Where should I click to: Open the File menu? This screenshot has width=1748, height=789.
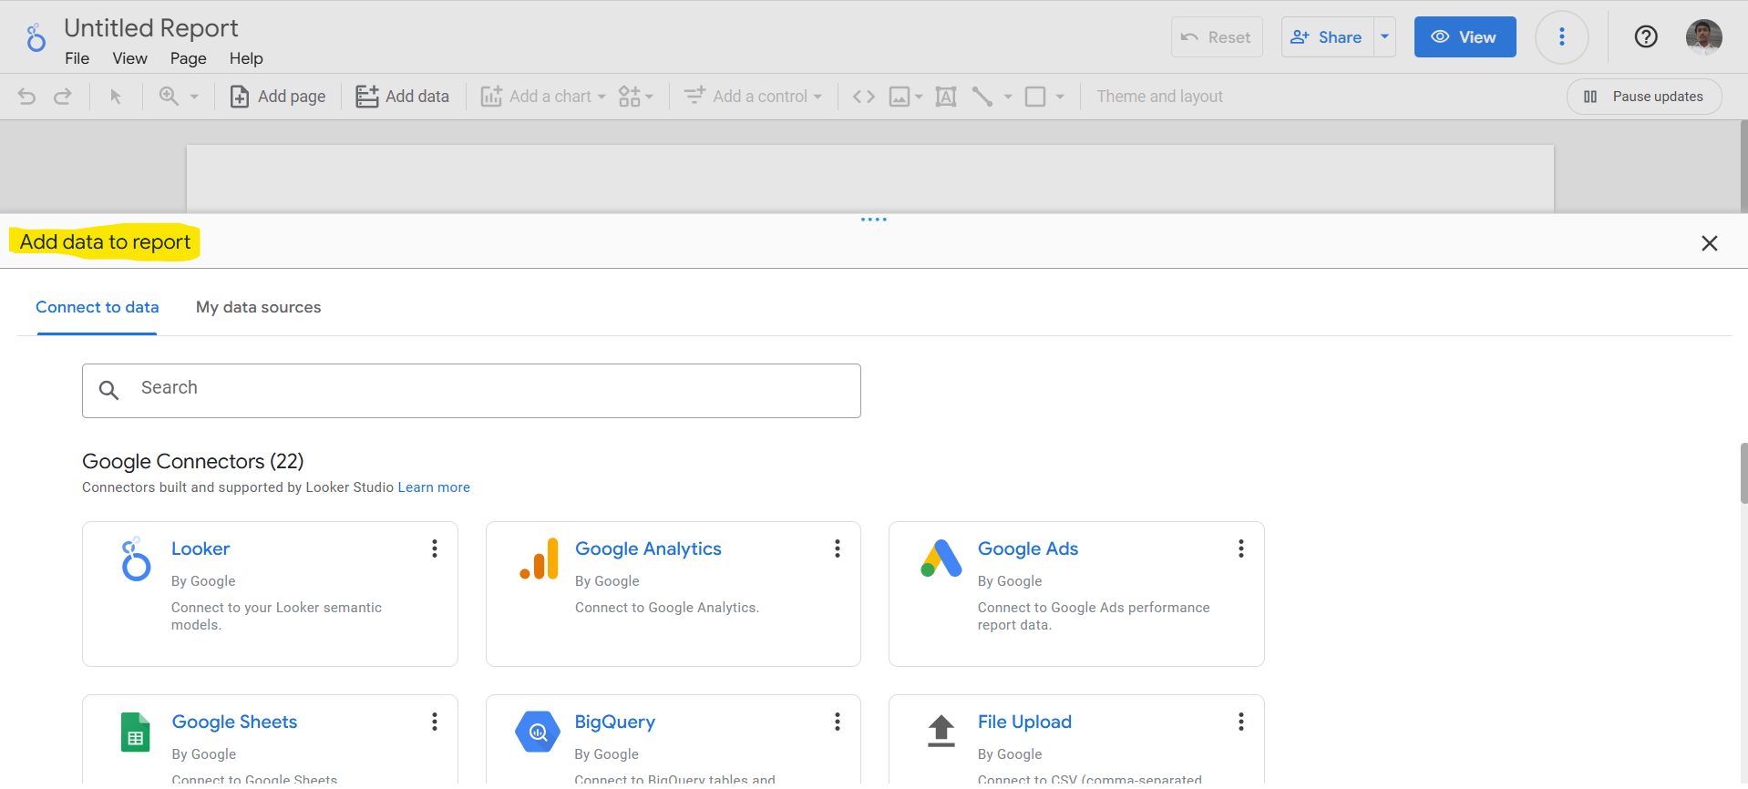tap(77, 58)
